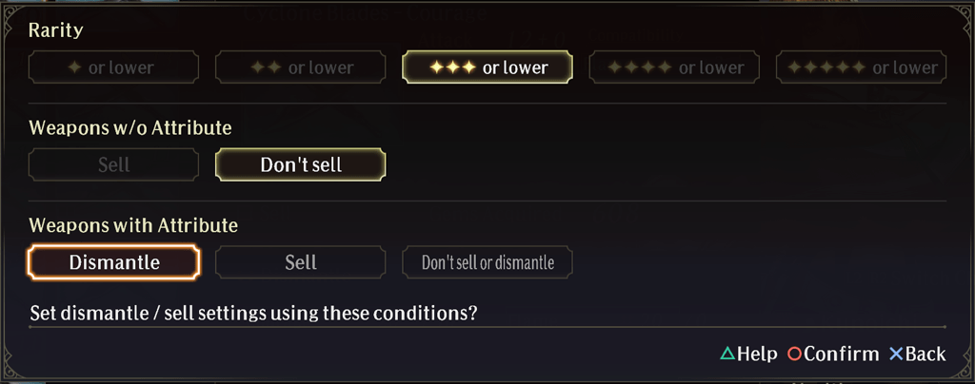Click the Set dismantle / sell settings prompt
This screenshot has height=384, width=975.
click(253, 313)
